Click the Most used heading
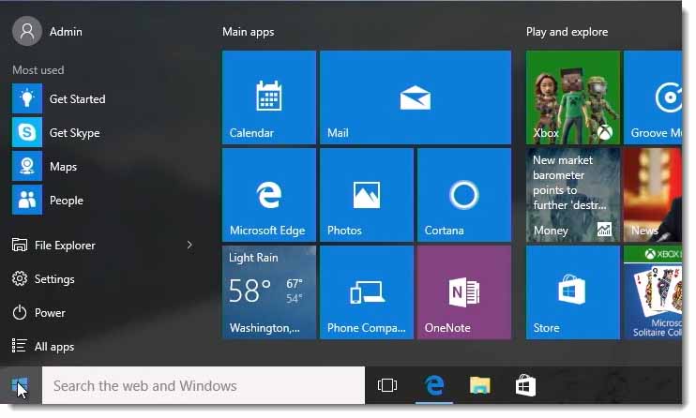Viewport: 696px width, 418px height. tap(38, 70)
